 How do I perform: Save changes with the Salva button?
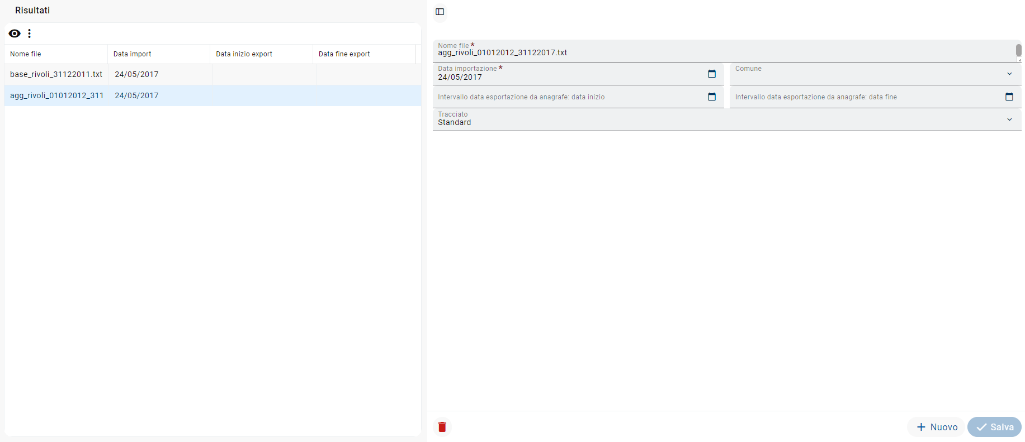(995, 427)
